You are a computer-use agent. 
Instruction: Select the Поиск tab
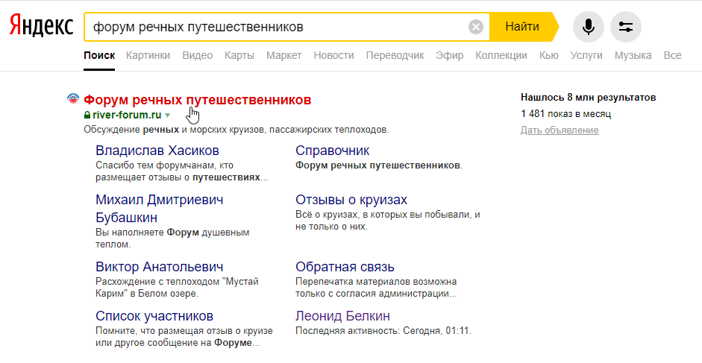(99, 55)
